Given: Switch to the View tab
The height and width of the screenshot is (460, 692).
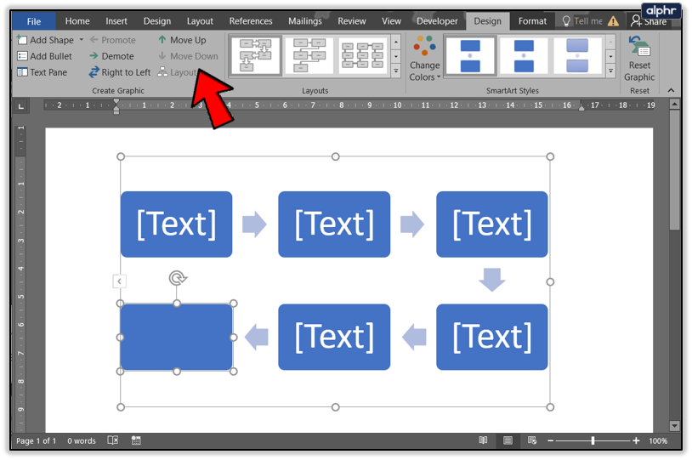Looking at the screenshot, I should pos(391,21).
